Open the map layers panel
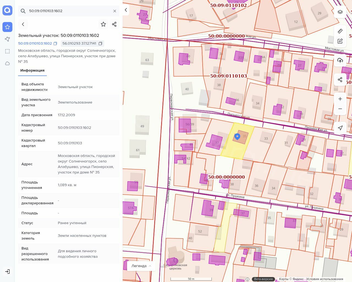This screenshot has height=282, width=352. point(340,12)
